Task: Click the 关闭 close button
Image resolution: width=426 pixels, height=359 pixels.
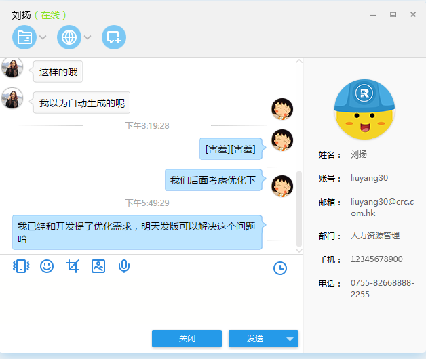Action: click(x=187, y=339)
